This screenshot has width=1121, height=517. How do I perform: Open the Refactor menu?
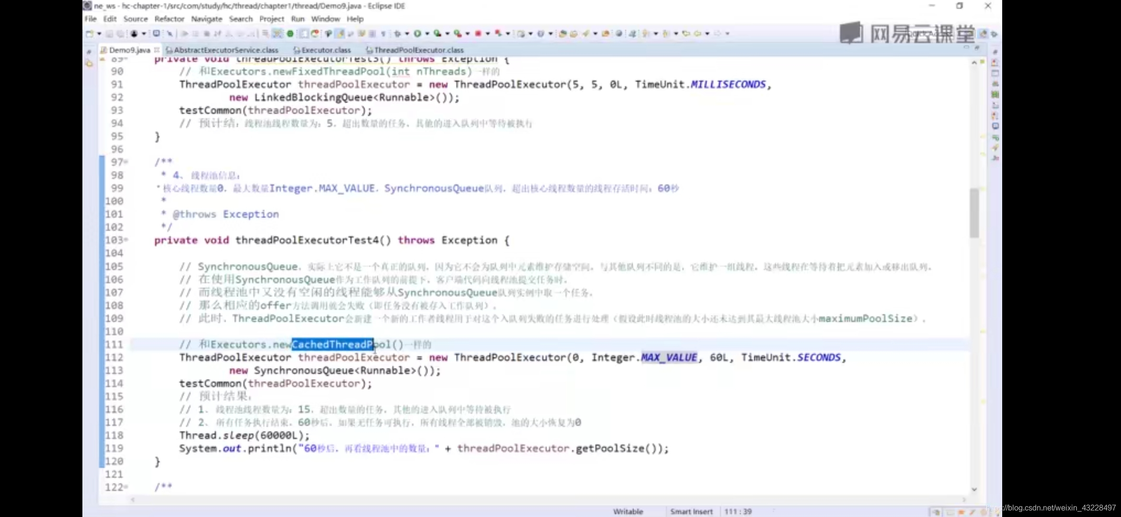[x=169, y=19]
